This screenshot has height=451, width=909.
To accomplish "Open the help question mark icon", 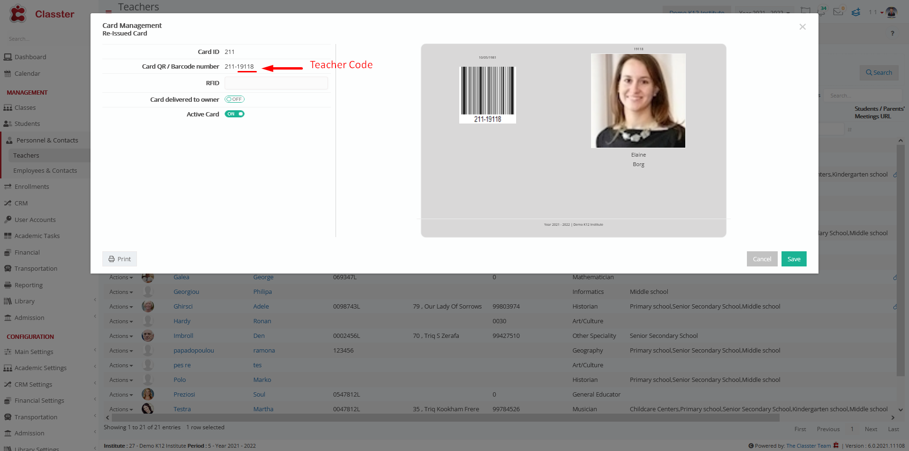I will click(892, 33).
